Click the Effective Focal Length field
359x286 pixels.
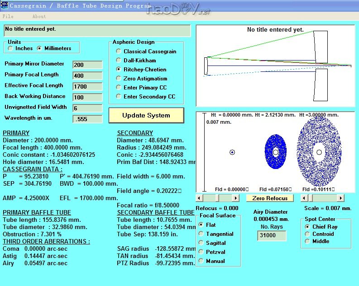87,86
